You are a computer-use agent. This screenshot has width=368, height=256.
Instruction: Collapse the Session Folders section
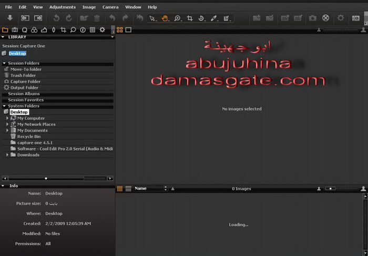(x=4, y=63)
